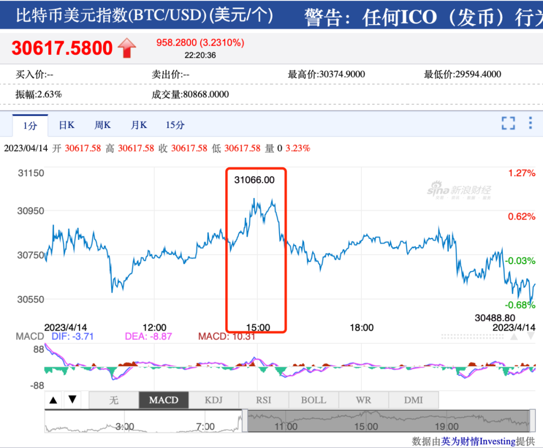Open the fullscreen chart view icon
The image size is (543, 448).
508,123
